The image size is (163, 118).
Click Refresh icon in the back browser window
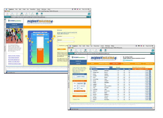(22, 14)
